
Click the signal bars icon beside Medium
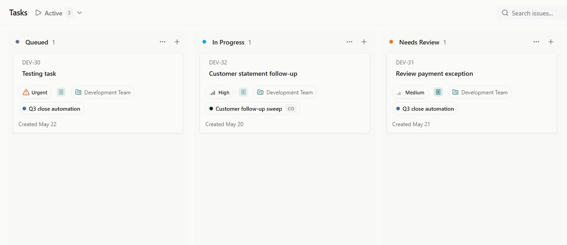399,93
